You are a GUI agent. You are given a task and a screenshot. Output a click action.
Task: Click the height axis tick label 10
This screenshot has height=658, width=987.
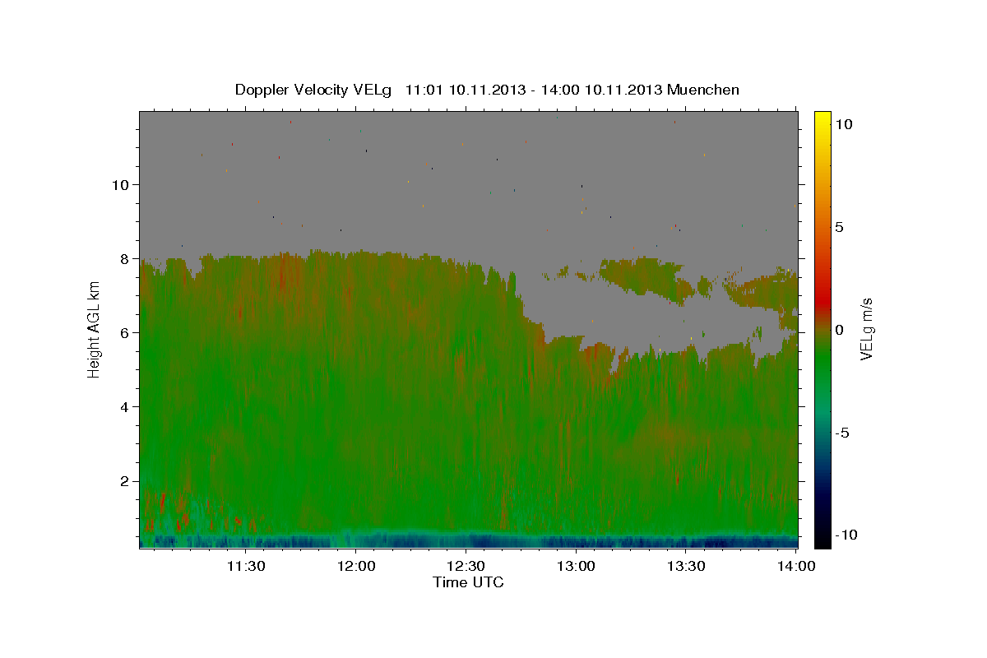point(120,184)
